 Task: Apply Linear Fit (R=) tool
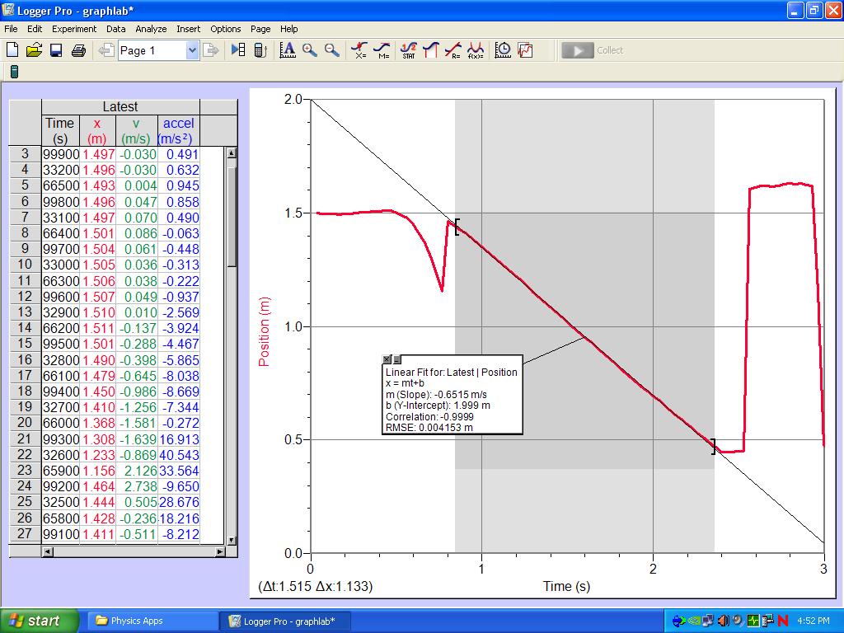pyautogui.click(x=453, y=50)
